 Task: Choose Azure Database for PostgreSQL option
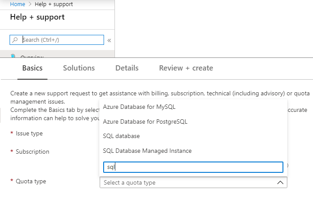pyautogui.click(x=193, y=121)
